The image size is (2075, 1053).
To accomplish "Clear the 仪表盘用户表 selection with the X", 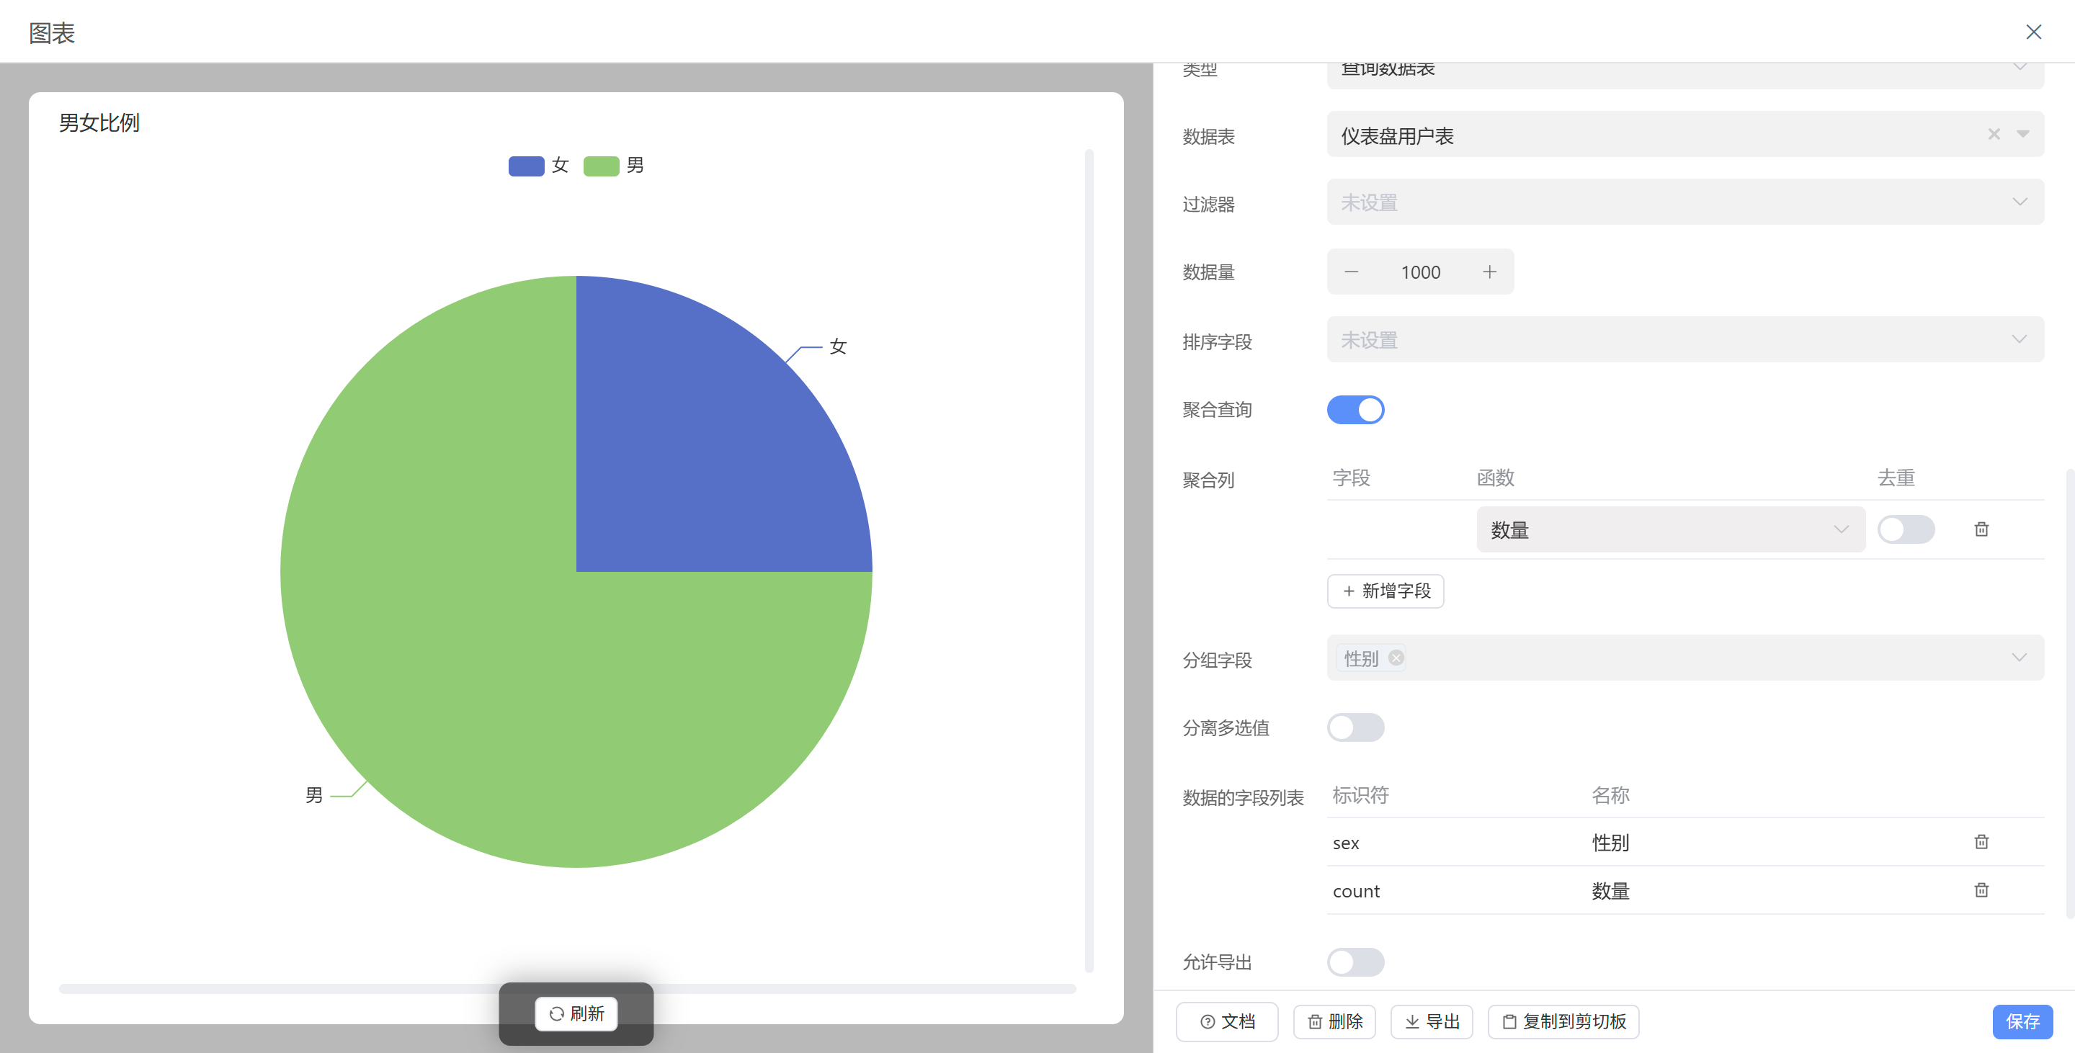I will [1993, 135].
